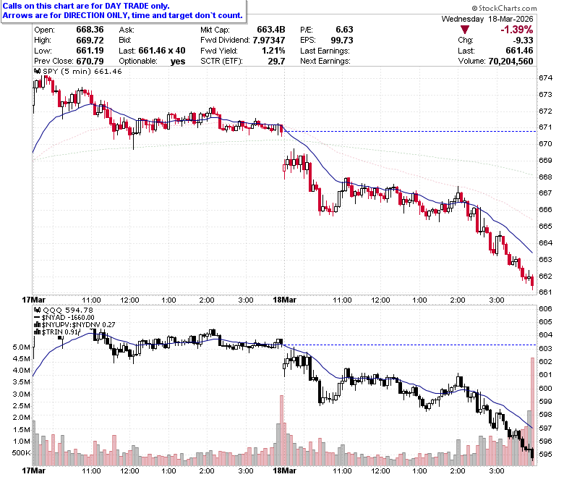The width and height of the screenshot is (564, 477).
Task: Click the line icon next to $NYAD
Action: pyautogui.click(x=38, y=318)
